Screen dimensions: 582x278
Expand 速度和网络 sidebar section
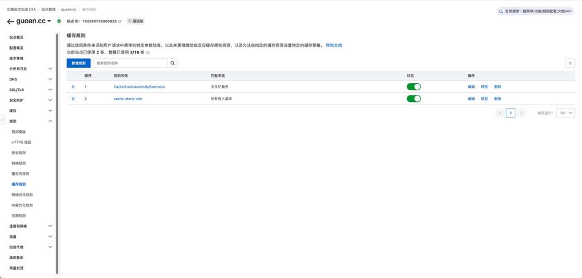(50, 226)
